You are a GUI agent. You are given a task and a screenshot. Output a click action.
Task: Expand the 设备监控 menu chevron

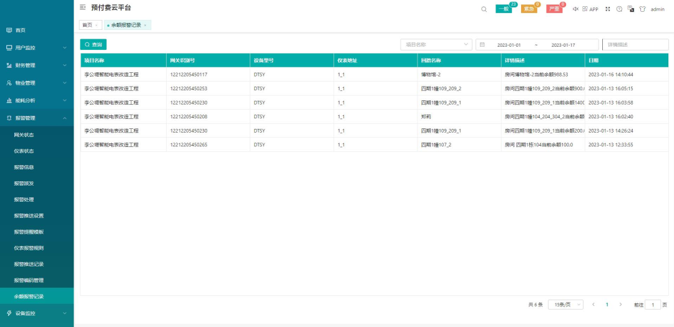[65, 313]
